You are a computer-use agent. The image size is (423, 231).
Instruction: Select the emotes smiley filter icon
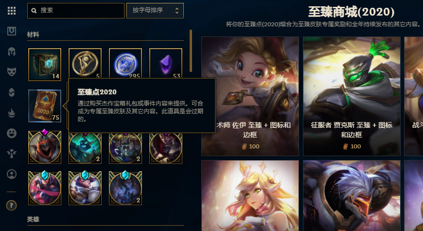12,133
